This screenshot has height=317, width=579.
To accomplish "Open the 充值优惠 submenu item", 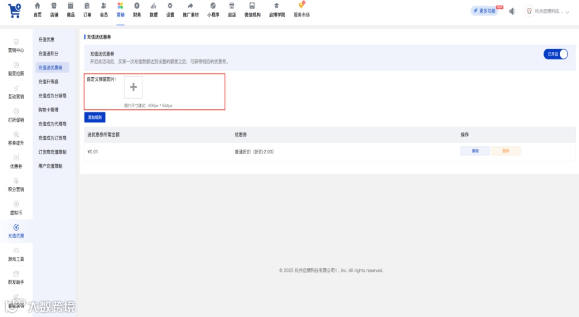I will [47, 40].
